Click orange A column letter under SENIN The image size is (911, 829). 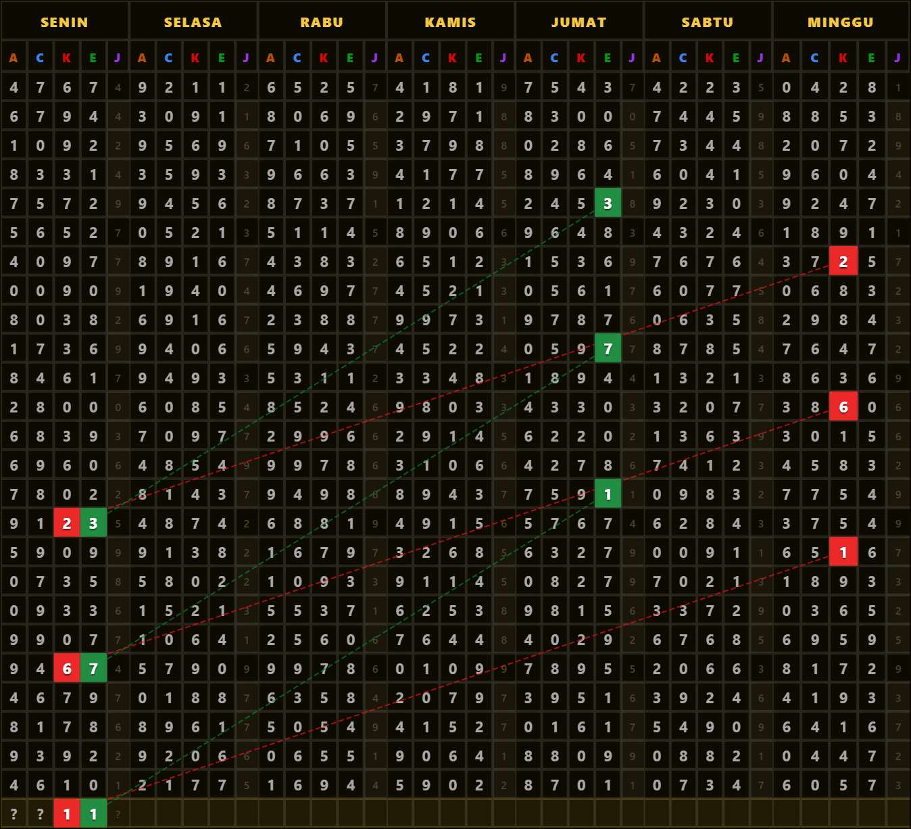pos(14,58)
